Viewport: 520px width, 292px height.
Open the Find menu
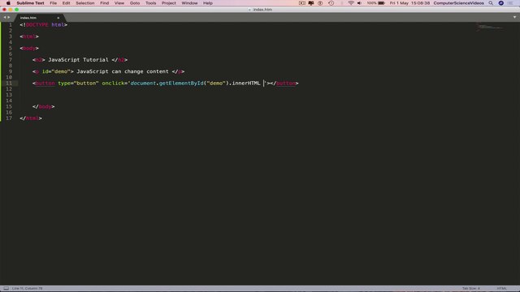105,3
